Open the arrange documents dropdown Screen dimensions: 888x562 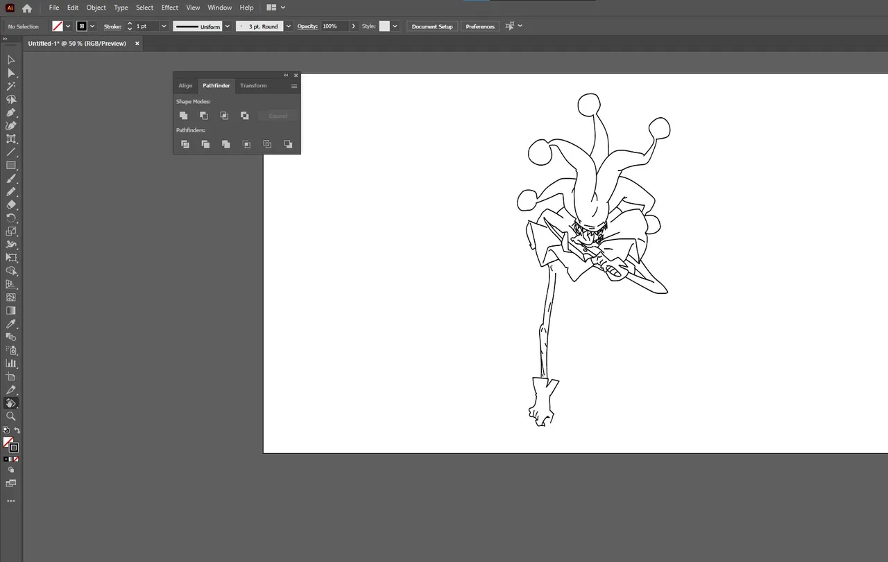click(275, 8)
